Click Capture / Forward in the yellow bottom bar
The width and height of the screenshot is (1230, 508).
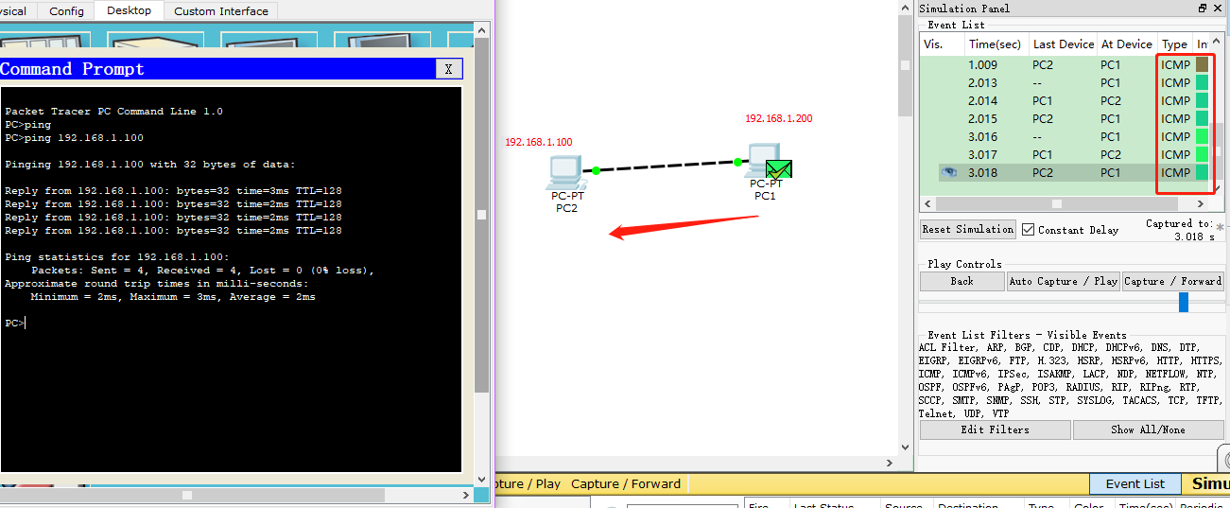click(x=626, y=483)
